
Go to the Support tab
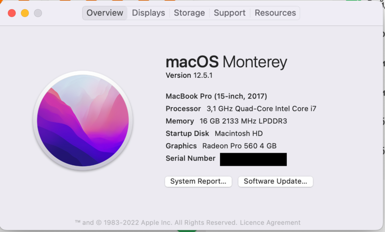[230, 13]
